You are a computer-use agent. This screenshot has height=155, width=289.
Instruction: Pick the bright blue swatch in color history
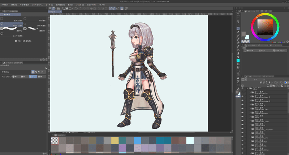click(x=137, y=141)
